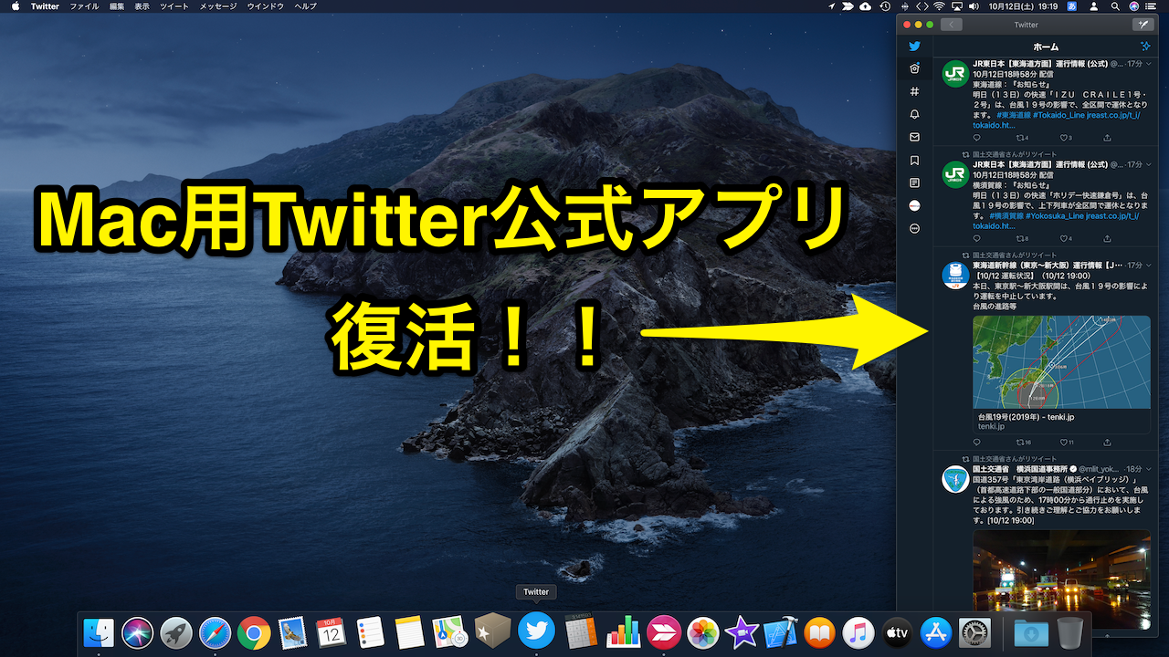Open JR東日本 avatar on the 東海道線 tweet
This screenshot has width=1169, height=657.
[x=955, y=73]
